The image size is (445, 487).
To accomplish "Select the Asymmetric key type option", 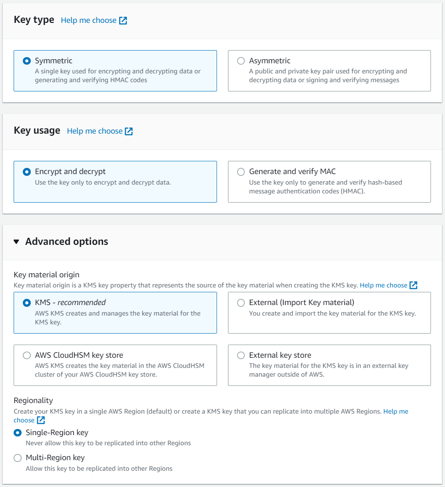I will coord(241,61).
